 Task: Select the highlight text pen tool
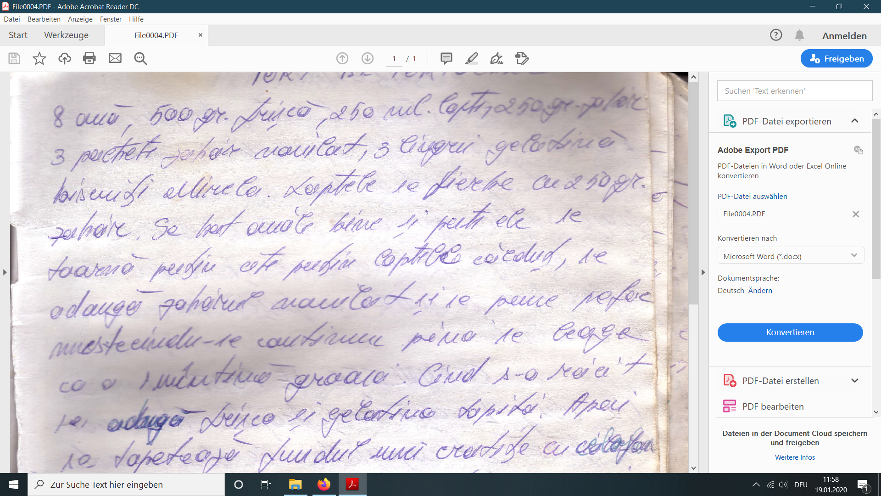(x=472, y=58)
